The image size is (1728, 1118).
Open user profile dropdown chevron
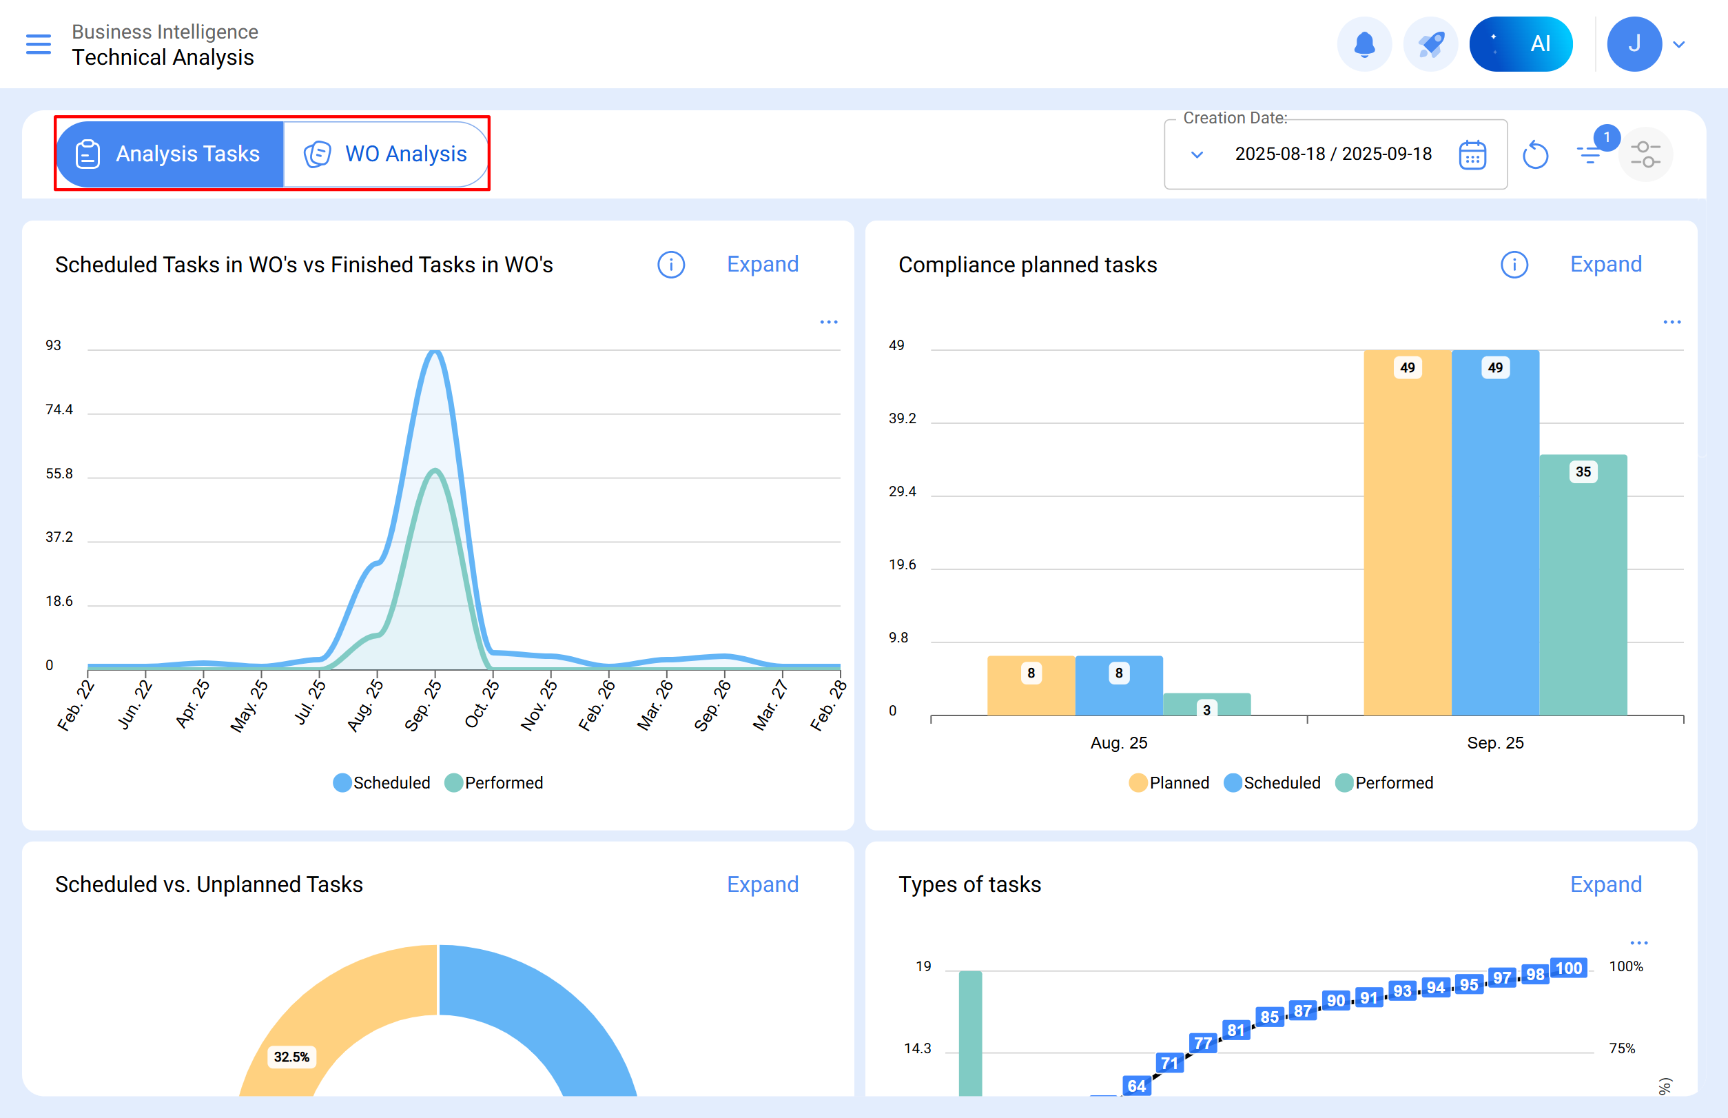point(1678,44)
